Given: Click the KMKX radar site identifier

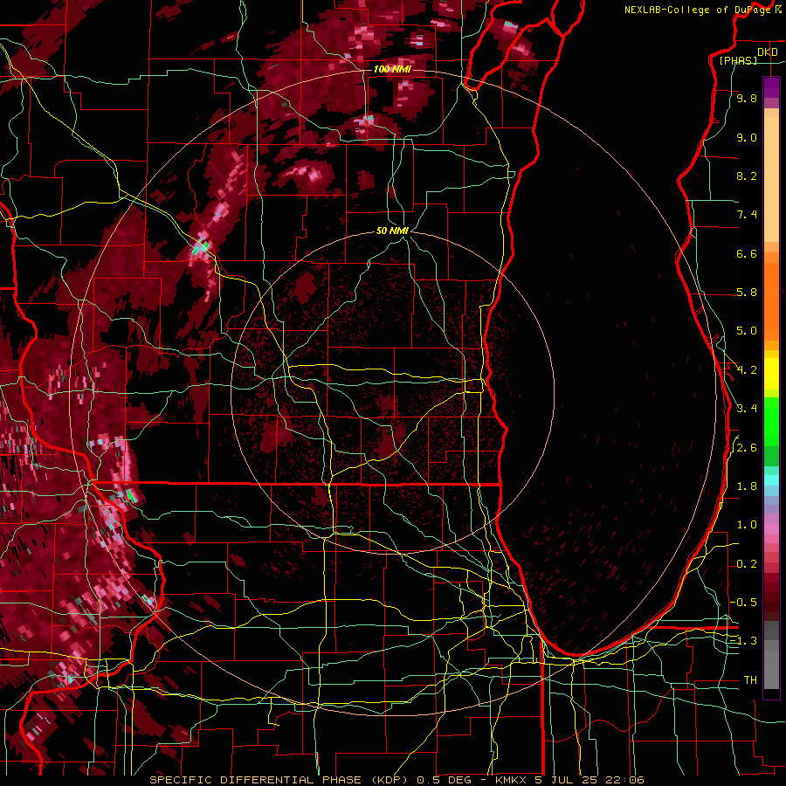Looking at the screenshot, I should [512, 780].
